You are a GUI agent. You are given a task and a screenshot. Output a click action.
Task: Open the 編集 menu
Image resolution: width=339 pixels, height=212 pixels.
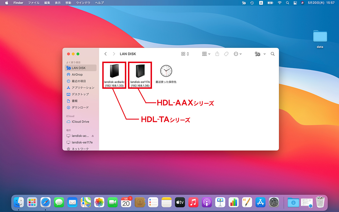pos(47,3)
